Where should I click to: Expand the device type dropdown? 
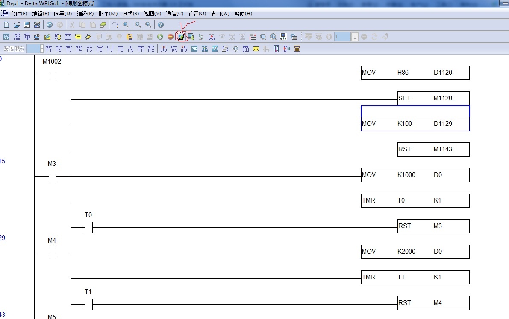coord(42,49)
